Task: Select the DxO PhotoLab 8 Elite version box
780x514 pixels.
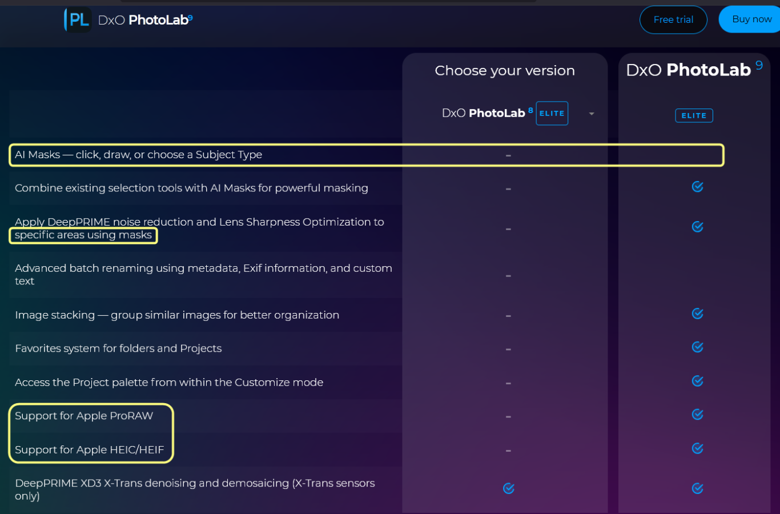Action: [x=484, y=114]
